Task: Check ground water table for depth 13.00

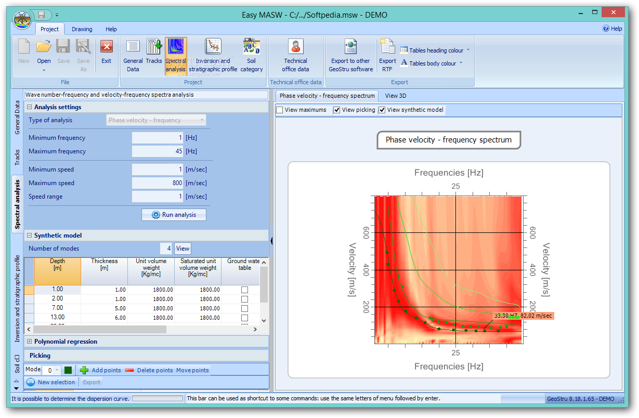Action: click(244, 318)
